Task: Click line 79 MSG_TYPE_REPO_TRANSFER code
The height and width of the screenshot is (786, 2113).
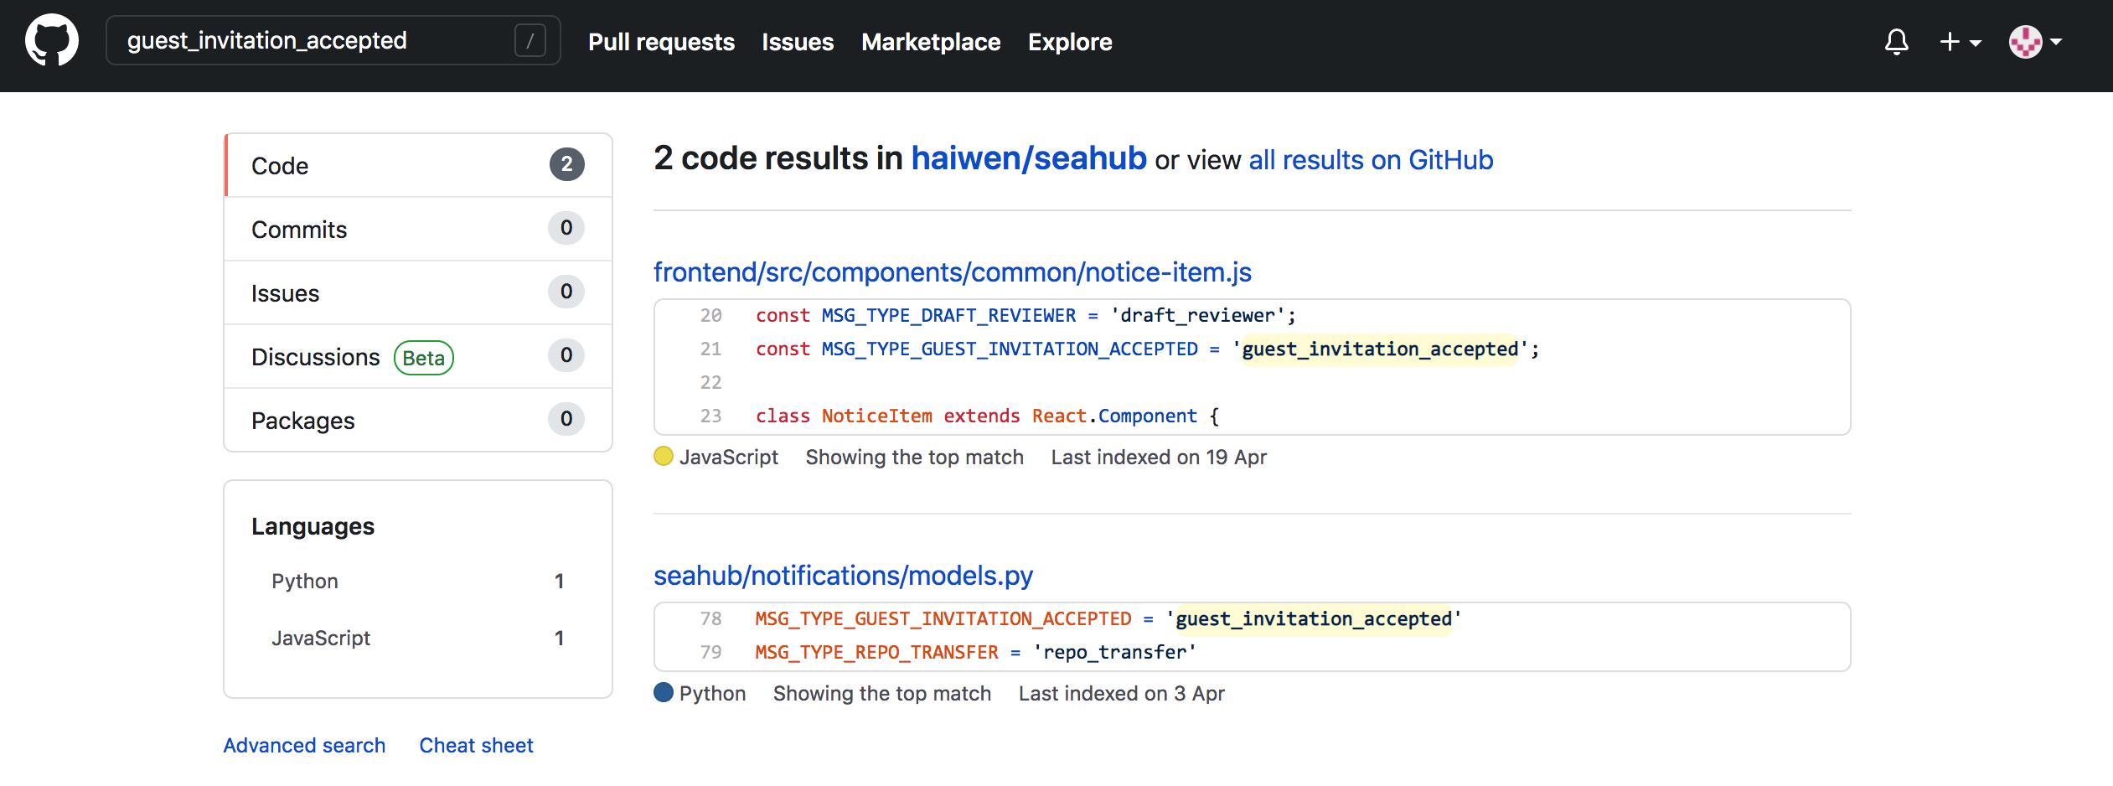Action: coord(975,652)
